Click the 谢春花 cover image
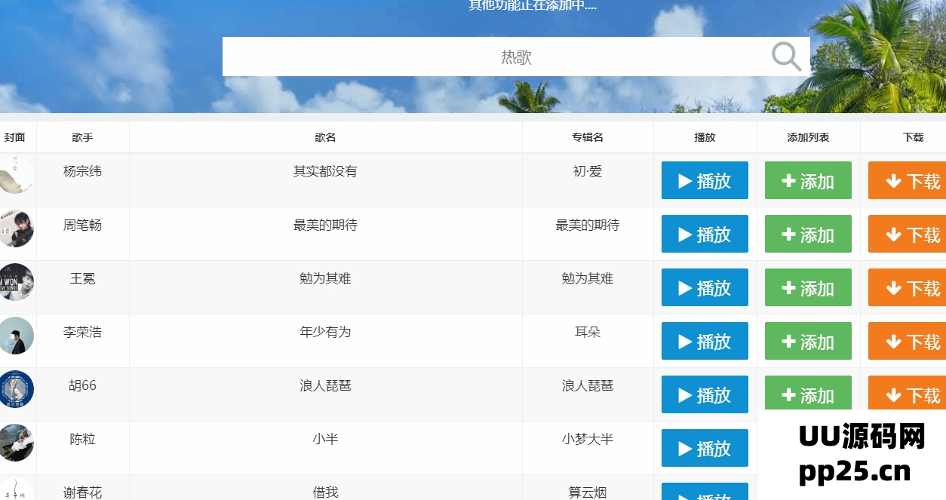This screenshot has width=946, height=500. [x=15, y=492]
